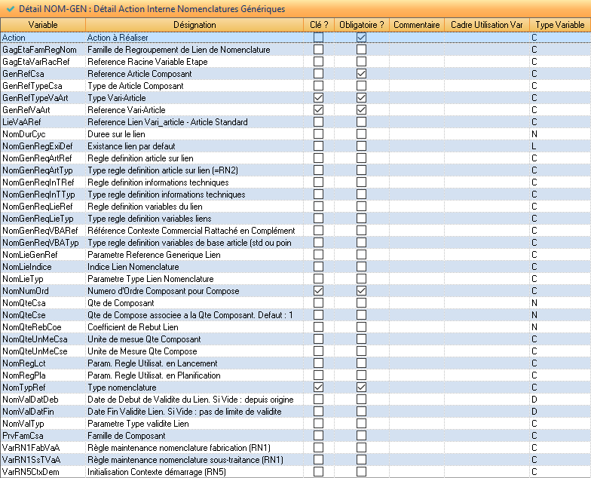The image size is (591, 478).
Task: Enable Clé for NomDurCyc row
Action: 318,134
